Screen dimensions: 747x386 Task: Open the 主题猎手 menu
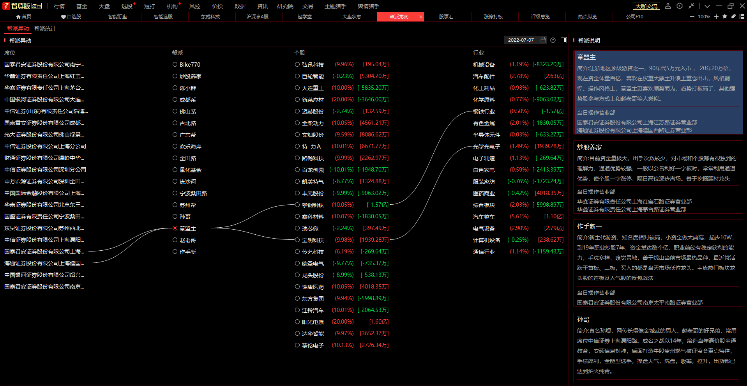[336, 6]
